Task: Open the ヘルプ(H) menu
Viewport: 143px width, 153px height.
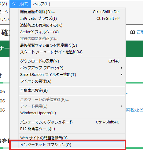Action: point(42,4)
